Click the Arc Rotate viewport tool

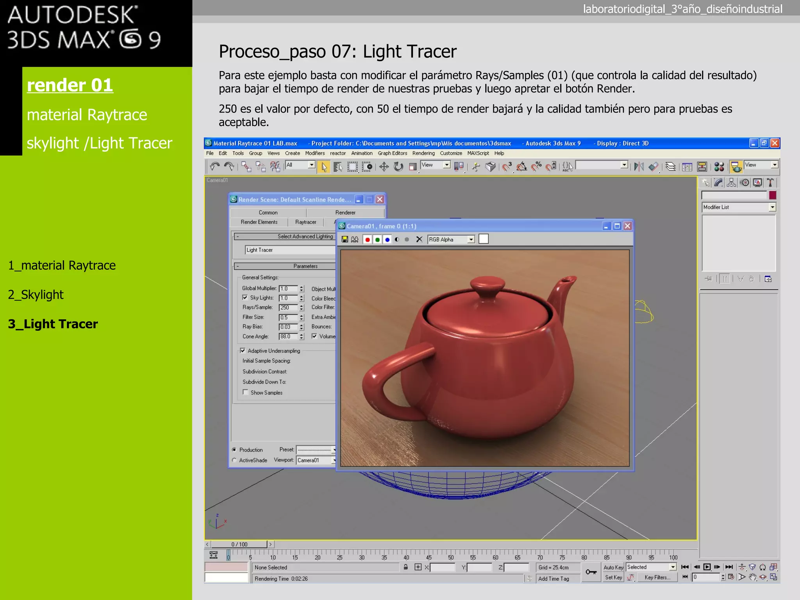click(x=762, y=577)
